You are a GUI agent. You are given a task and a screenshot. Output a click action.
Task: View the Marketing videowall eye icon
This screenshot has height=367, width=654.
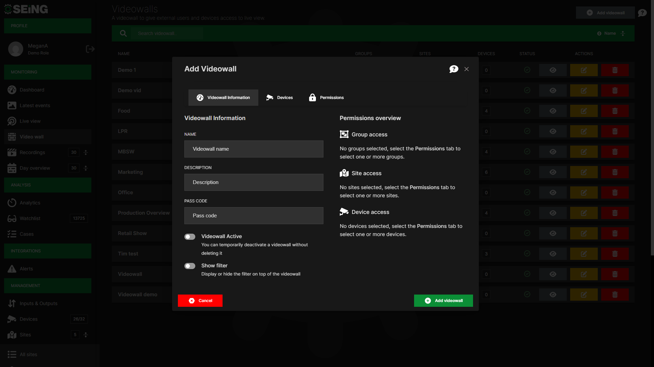[553, 172]
